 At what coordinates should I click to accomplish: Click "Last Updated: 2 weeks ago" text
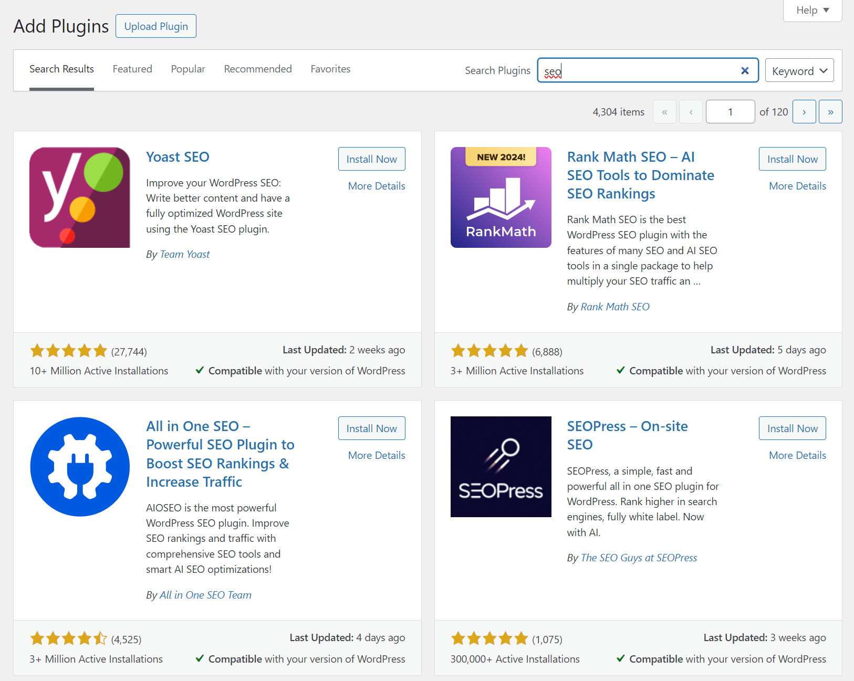[x=343, y=350]
